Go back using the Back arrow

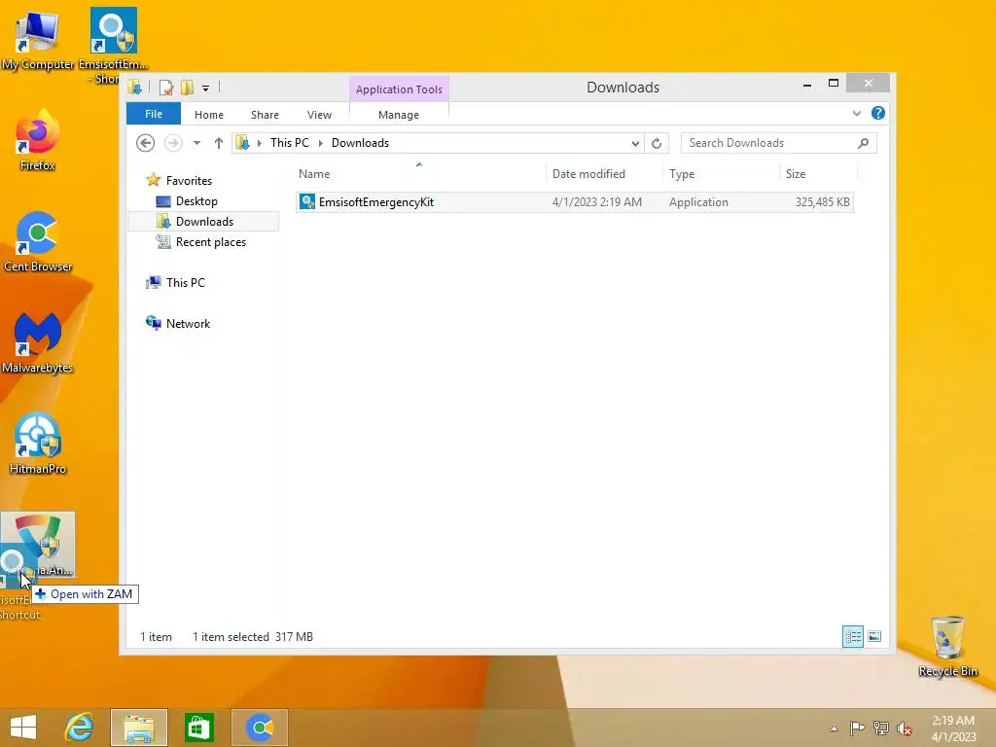coord(146,143)
